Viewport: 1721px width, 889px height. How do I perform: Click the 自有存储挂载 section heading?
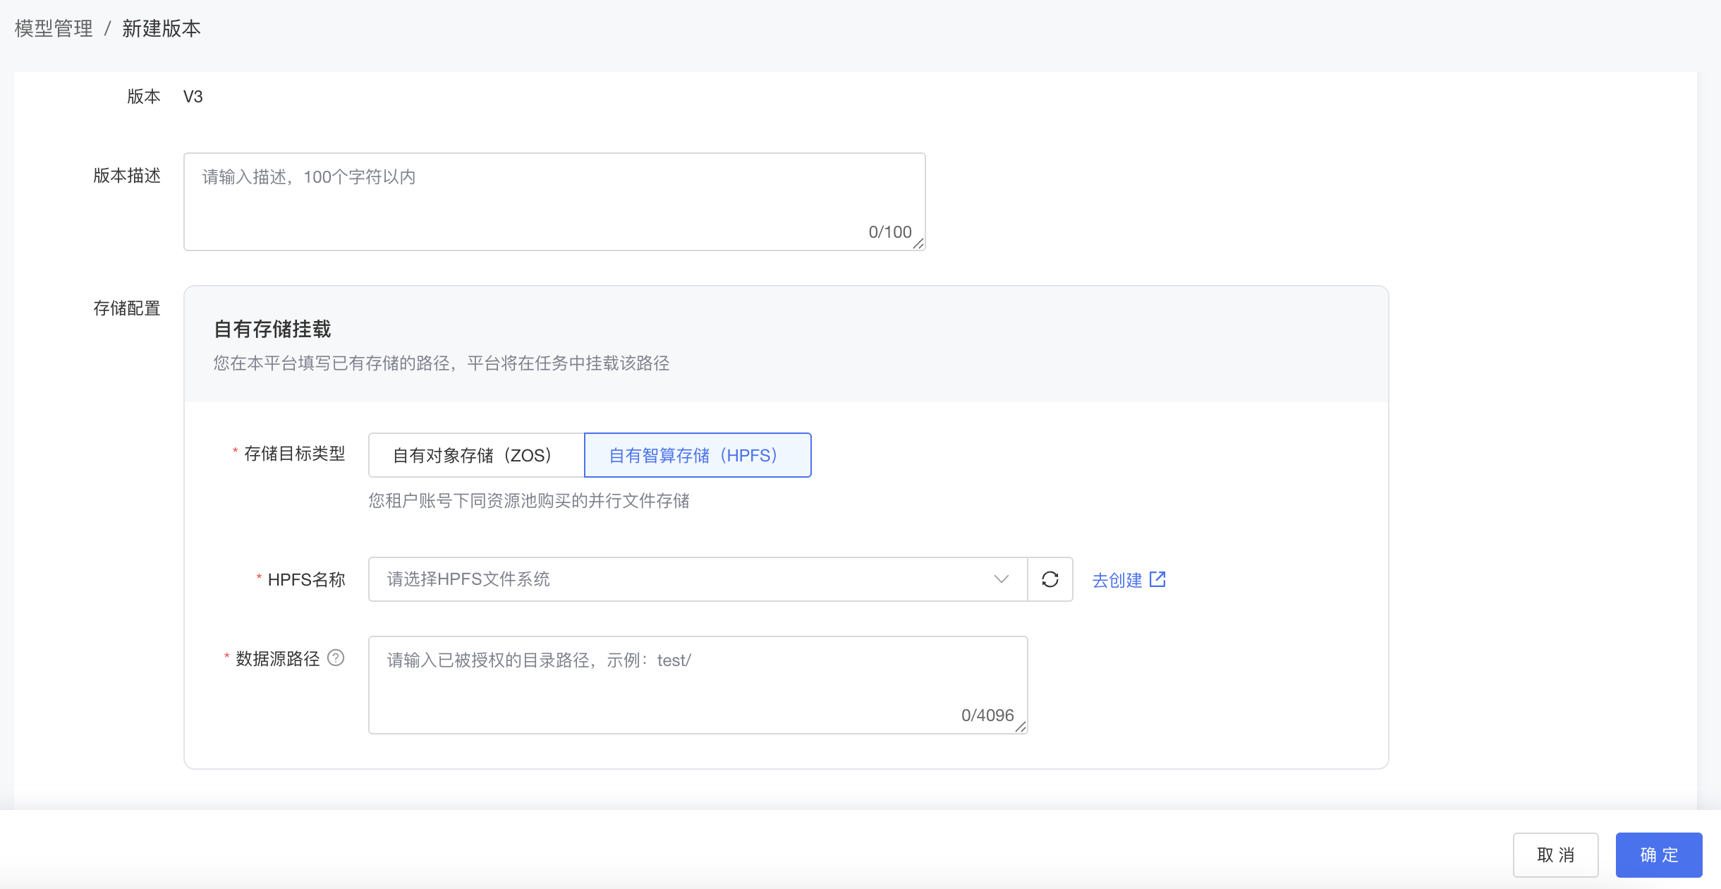[x=272, y=329]
